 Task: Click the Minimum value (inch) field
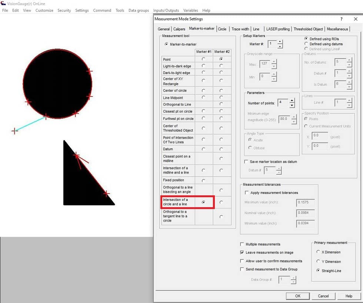pyautogui.click(x=305, y=223)
